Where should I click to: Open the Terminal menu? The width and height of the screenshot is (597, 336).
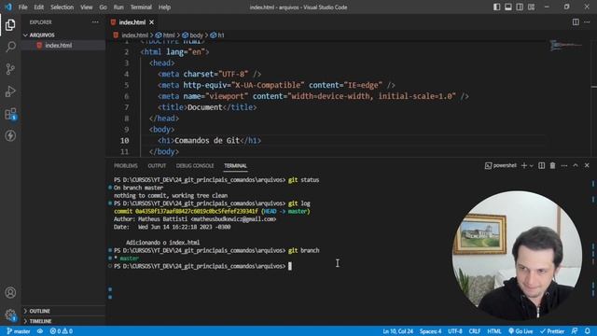(141, 7)
